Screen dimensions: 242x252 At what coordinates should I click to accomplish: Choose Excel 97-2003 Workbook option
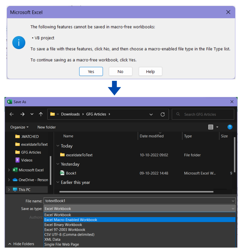coord(139,230)
